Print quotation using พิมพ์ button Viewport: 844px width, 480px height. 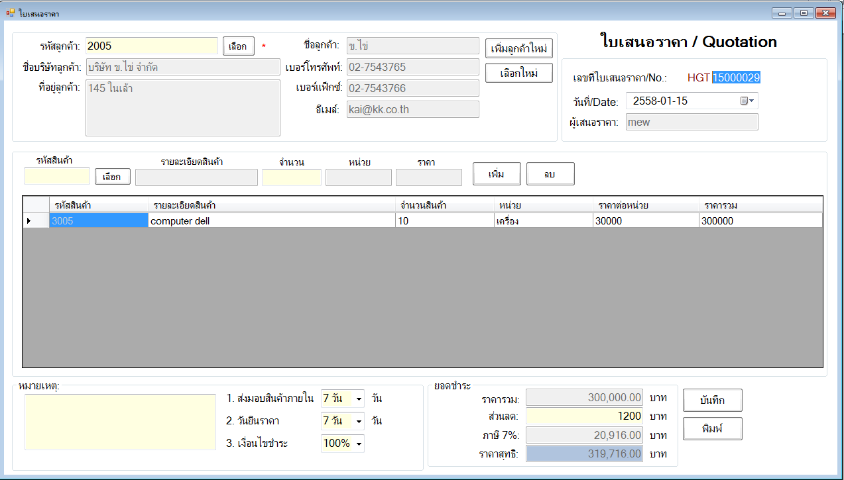712,429
